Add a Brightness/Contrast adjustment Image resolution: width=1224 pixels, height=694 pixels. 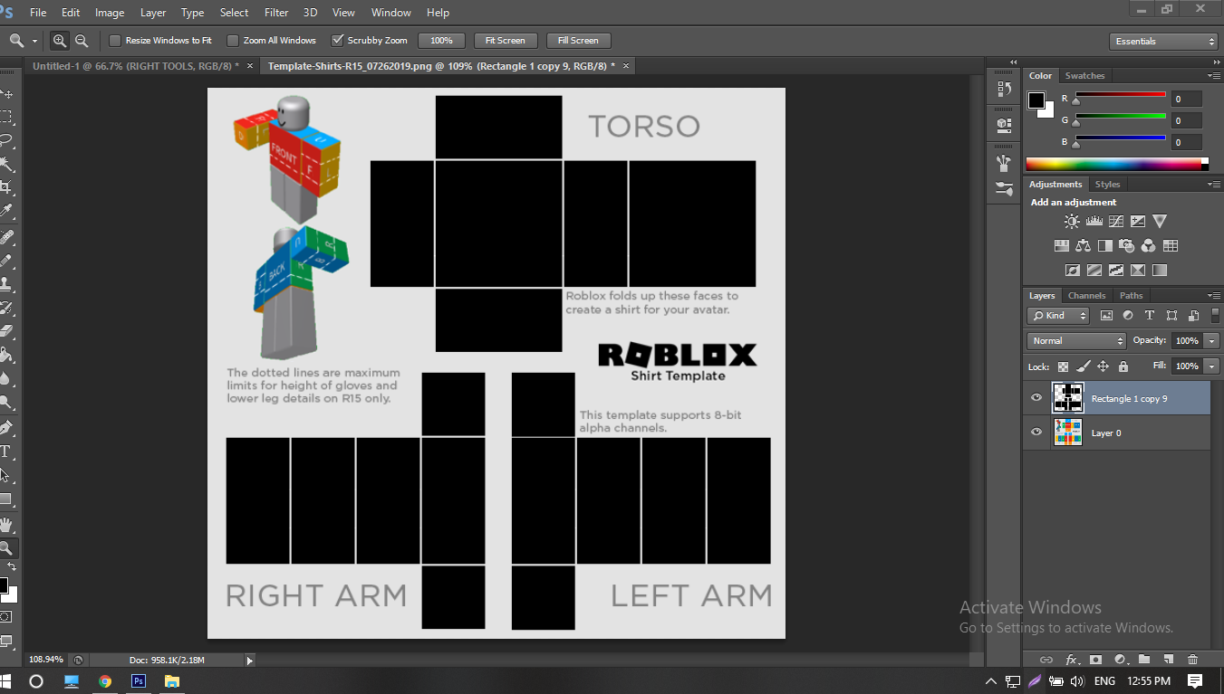1072,221
